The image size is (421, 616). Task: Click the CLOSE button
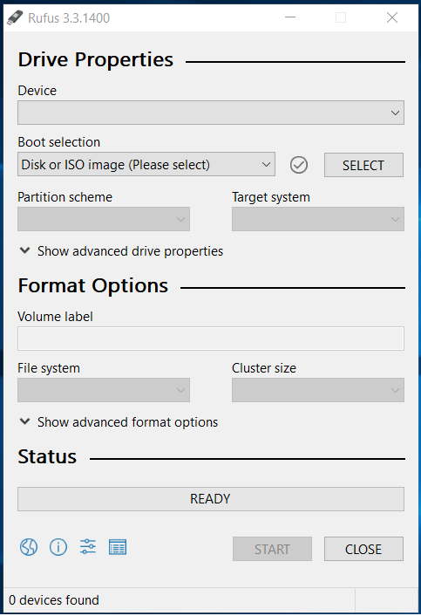click(x=363, y=549)
